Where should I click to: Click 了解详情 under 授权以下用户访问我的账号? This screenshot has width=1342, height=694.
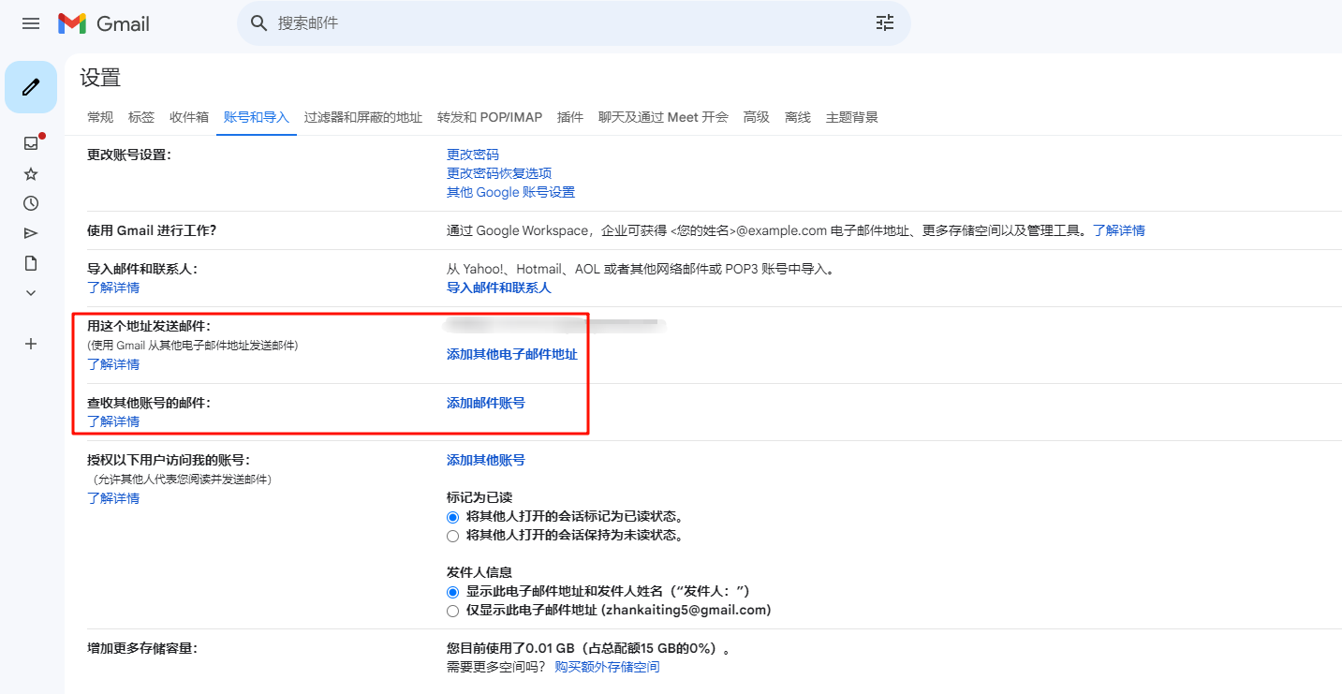pos(113,498)
